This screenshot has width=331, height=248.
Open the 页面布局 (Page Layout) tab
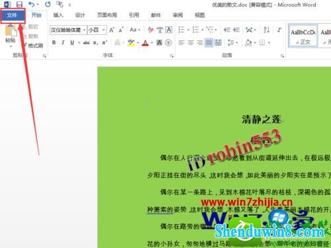(107, 15)
